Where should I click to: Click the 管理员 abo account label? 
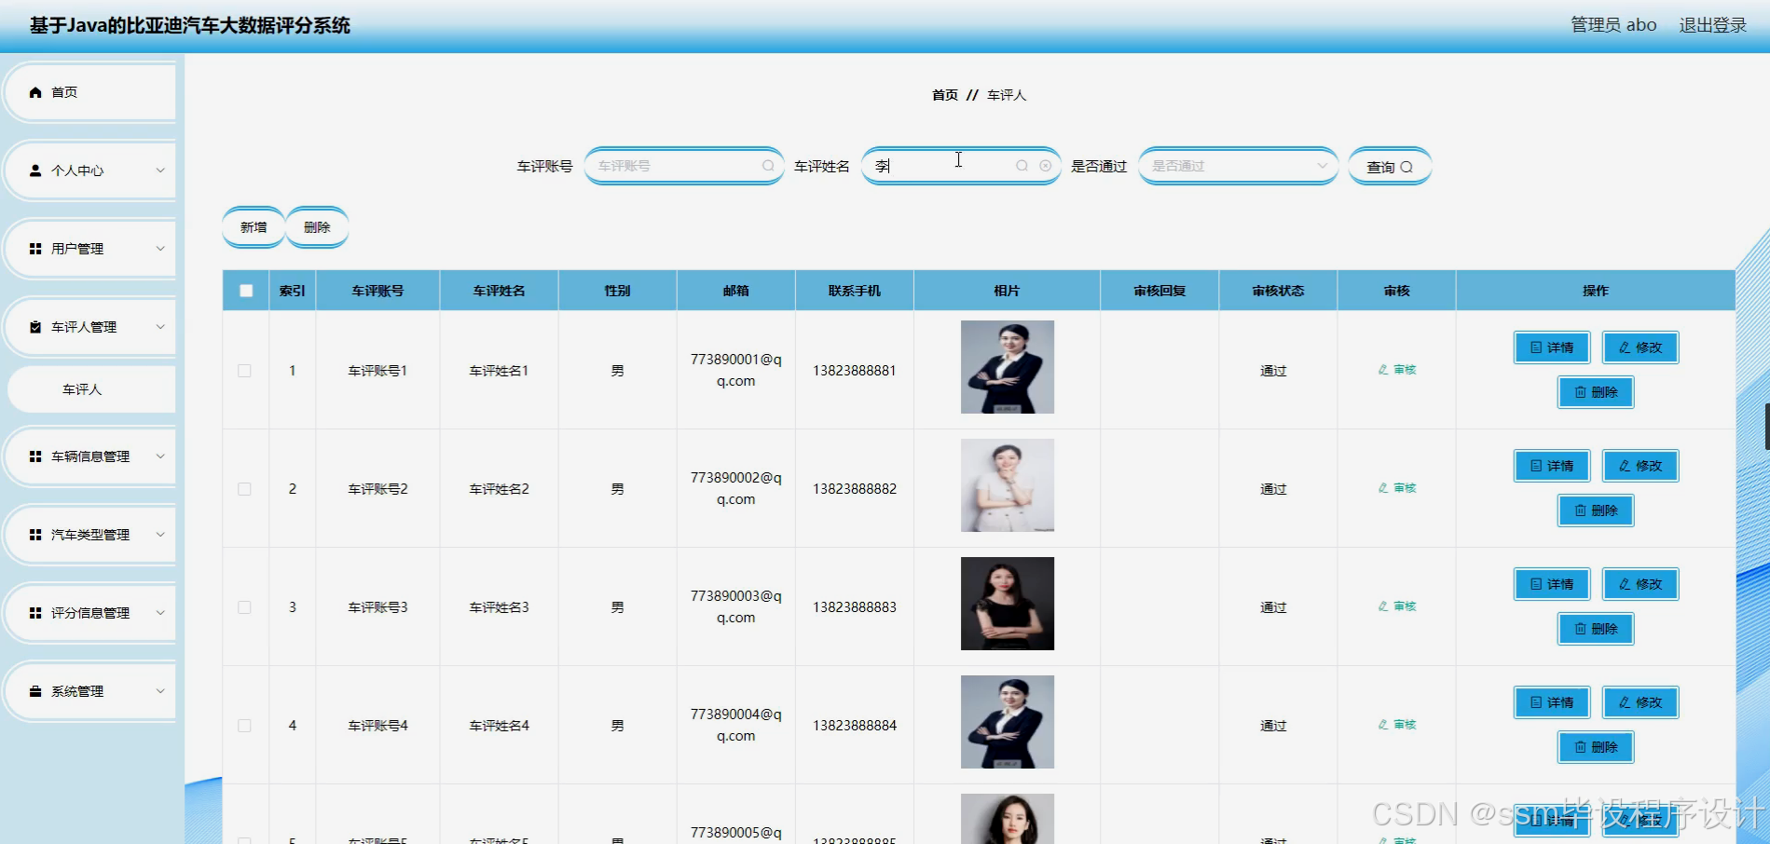[1613, 25]
